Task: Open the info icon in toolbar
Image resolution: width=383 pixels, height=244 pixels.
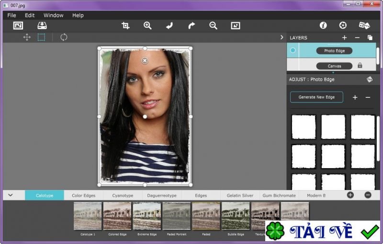Action: [x=323, y=25]
